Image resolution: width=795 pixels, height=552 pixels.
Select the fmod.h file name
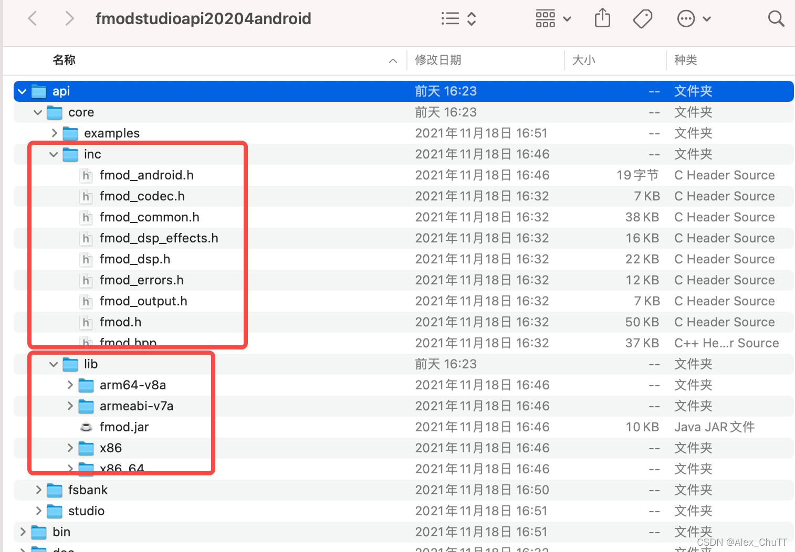click(x=120, y=322)
